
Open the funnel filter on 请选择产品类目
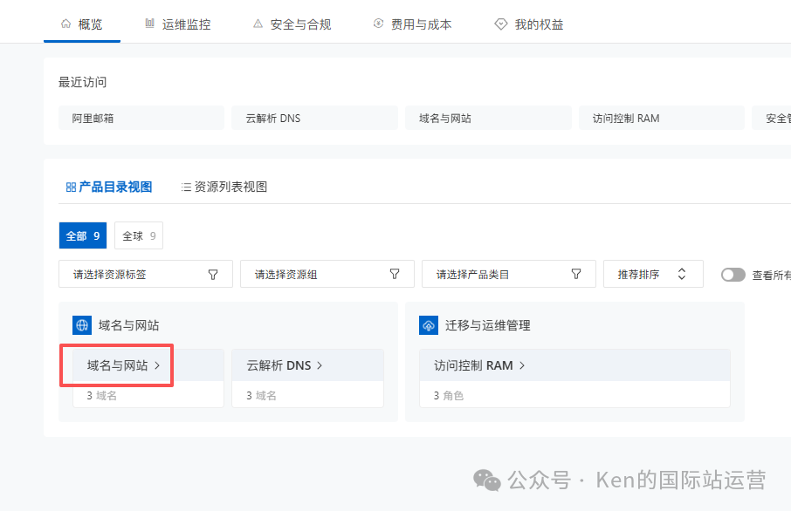tap(576, 273)
